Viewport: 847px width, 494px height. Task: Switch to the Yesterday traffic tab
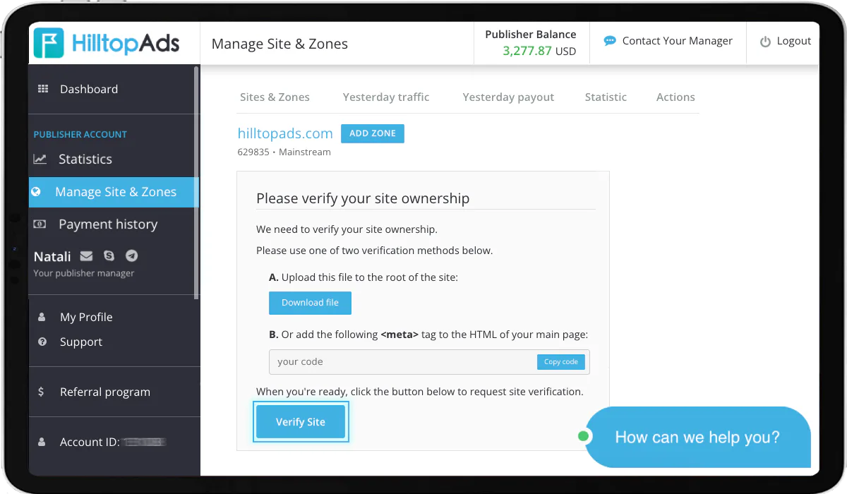pos(386,97)
